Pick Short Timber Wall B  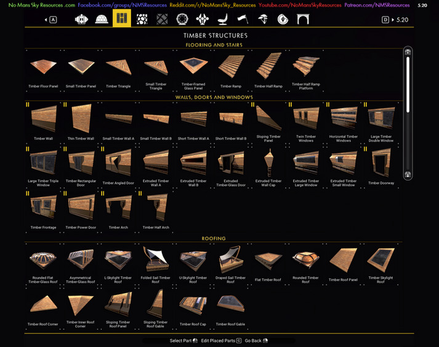231,123
